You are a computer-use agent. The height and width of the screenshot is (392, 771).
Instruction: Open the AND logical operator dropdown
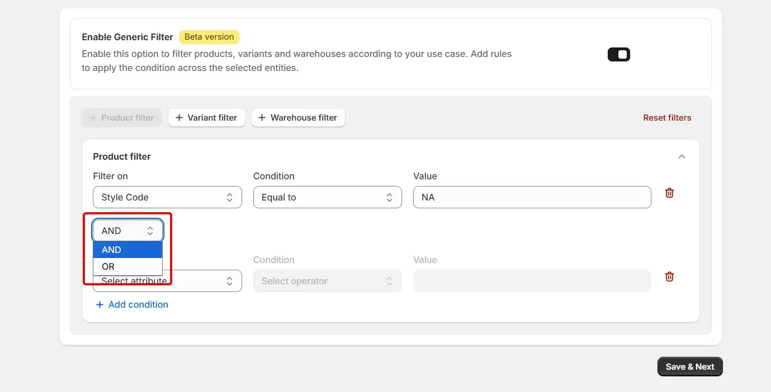(x=128, y=231)
